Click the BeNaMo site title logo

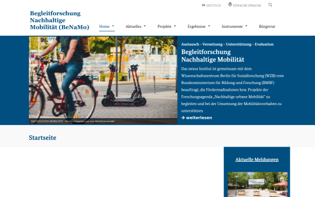click(x=59, y=20)
